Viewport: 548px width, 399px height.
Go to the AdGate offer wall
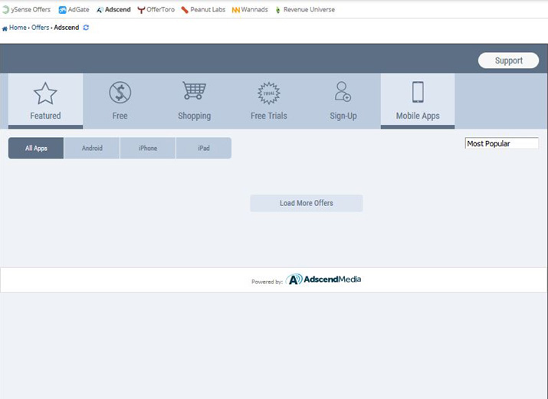[74, 10]
